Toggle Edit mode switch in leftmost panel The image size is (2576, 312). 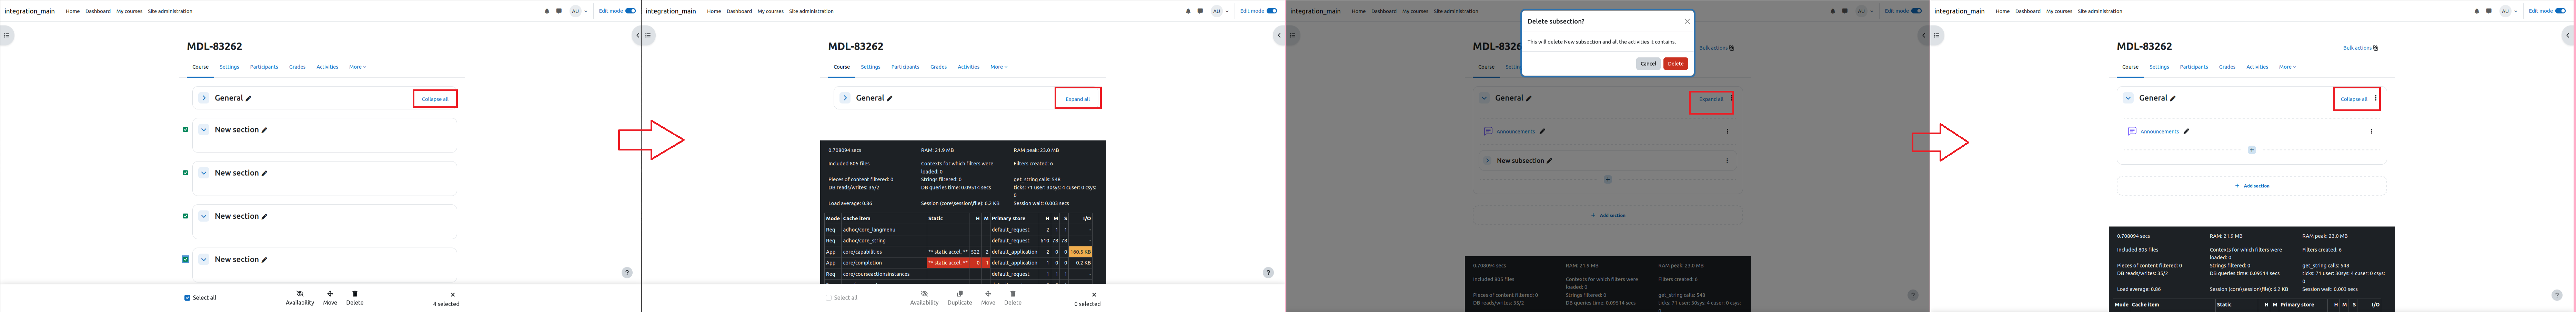pos(631,11)
